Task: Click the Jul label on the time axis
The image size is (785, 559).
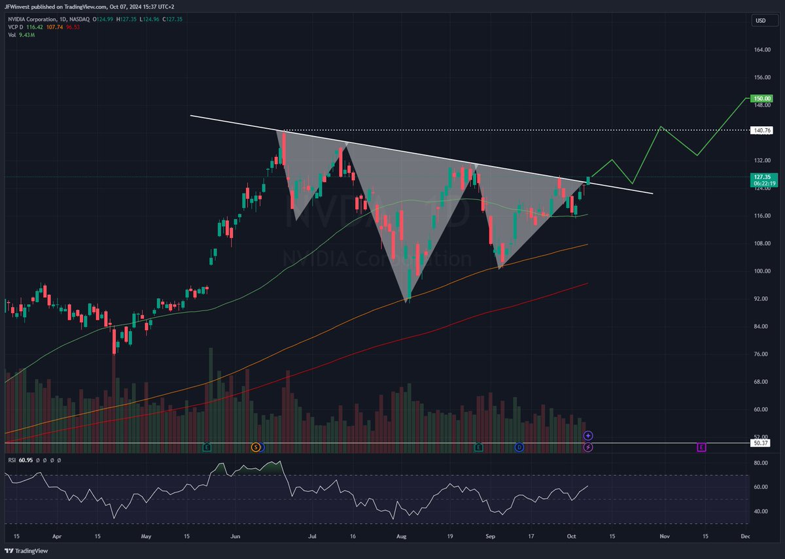Action: (x=312, y=535)
